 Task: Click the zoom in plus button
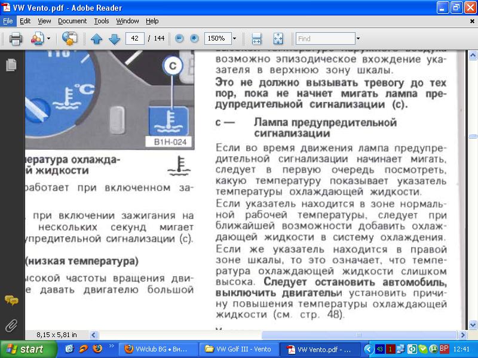point(194,39)
